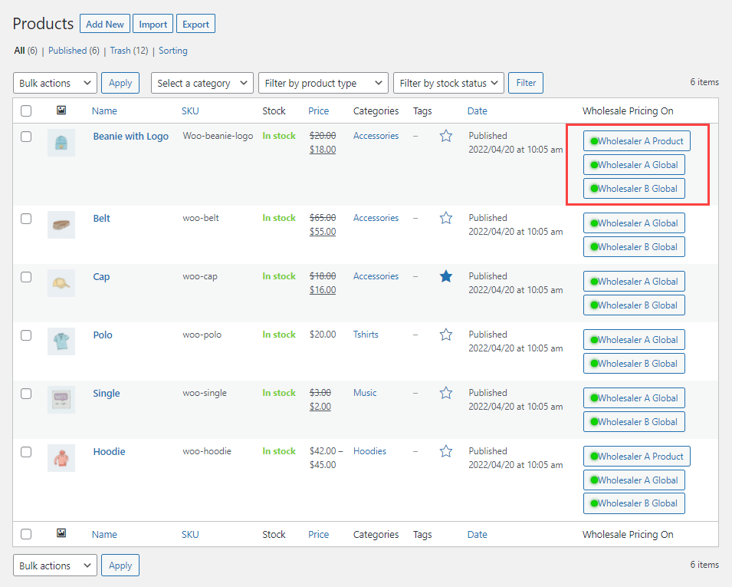This screenshot has width=732, height=587.
Task: Tick the checkbox for Hoodie product
Action: (x=26, y=452)
